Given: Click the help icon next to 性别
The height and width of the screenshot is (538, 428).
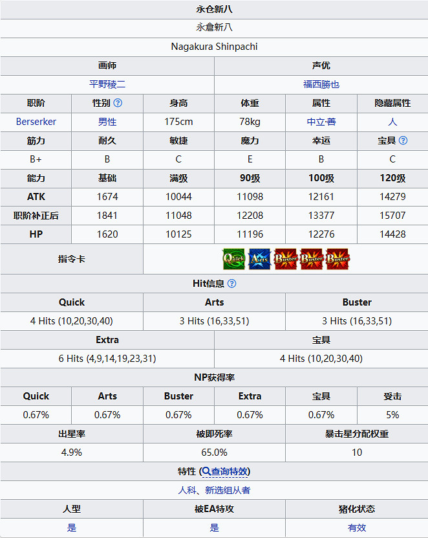Looking at the screenshot, I should [118, 103].
